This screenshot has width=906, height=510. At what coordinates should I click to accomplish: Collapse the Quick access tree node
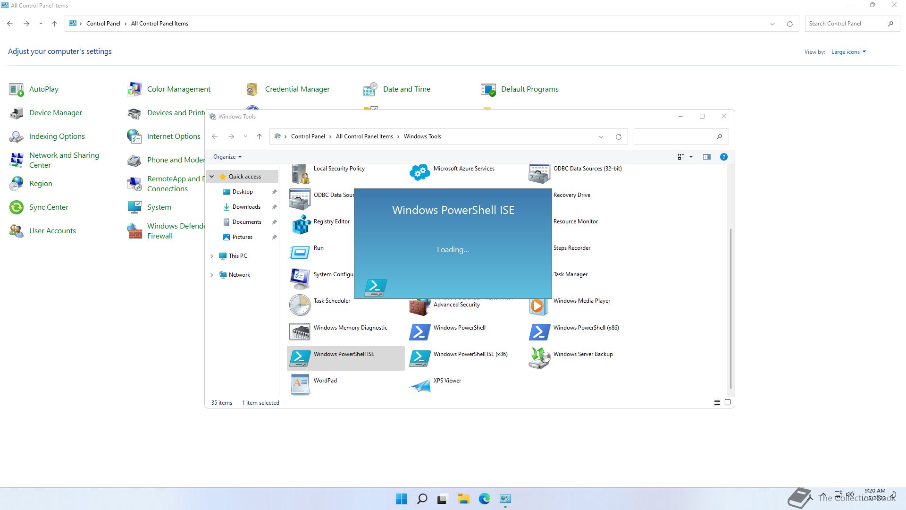[x=212, y=177]
